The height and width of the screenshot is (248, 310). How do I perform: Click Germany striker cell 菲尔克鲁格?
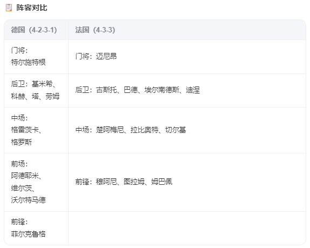[x=36, y=228]
